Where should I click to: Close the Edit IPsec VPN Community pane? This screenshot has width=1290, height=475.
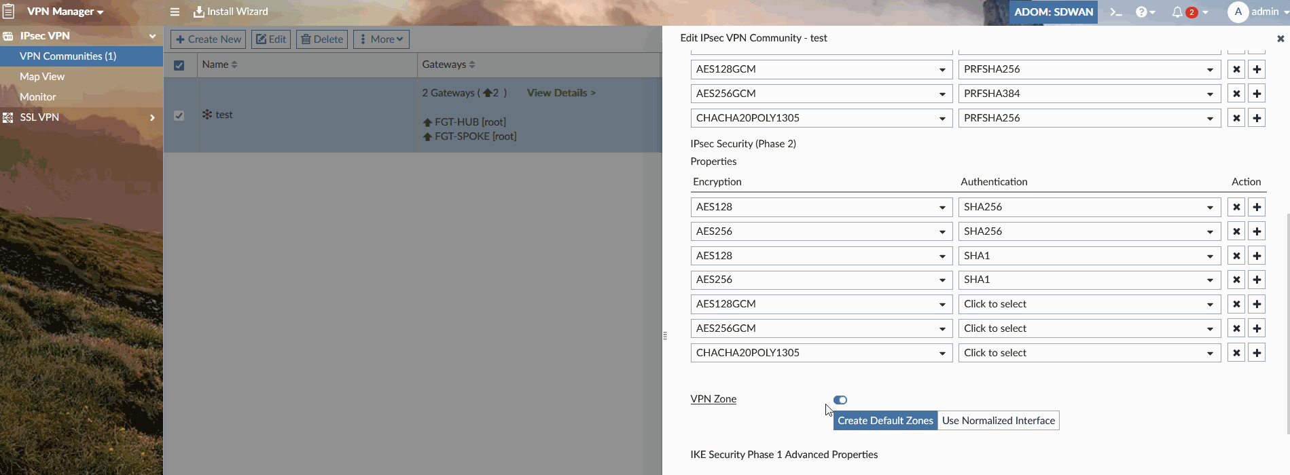(1280, 39)
